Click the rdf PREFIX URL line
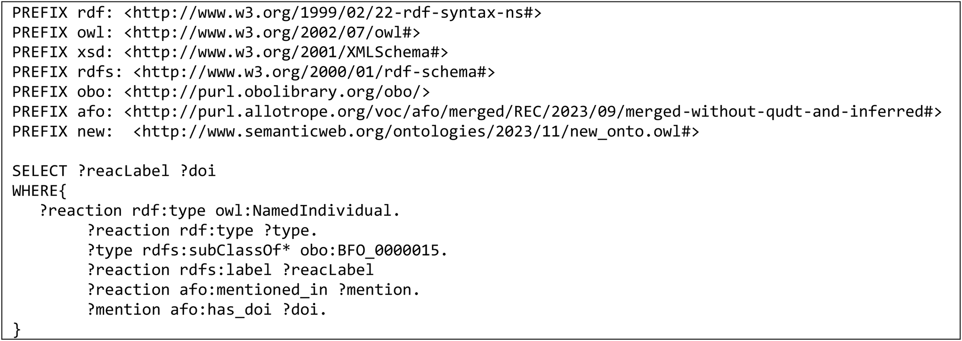Viewport: 962px width, 341px height. 277,13
